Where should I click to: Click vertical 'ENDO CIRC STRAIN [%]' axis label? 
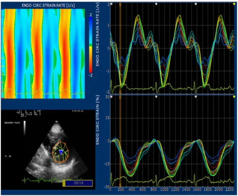pos(98,120)
